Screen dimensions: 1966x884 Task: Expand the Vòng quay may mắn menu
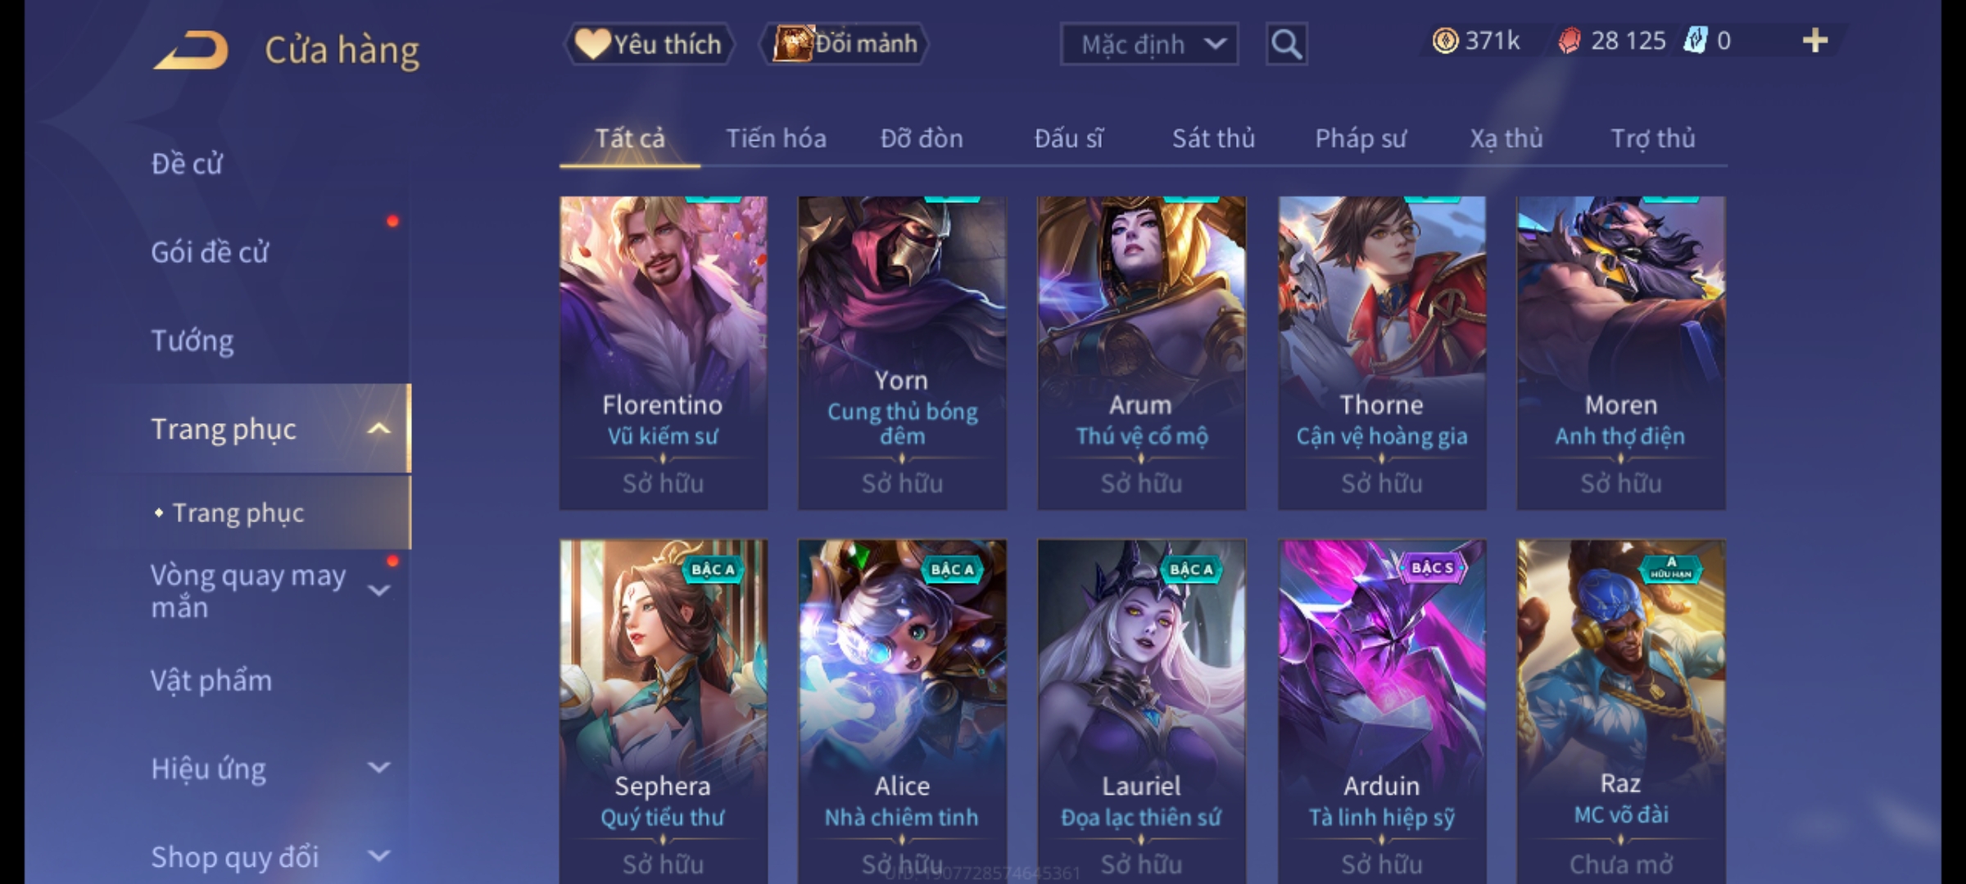click(378, 590)
